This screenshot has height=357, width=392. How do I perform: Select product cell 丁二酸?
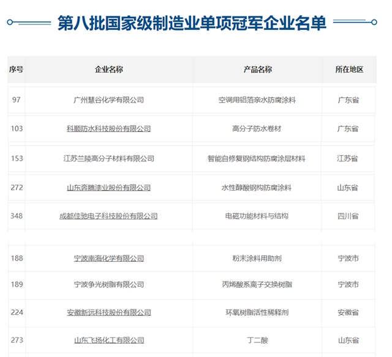pyautogui.click(x=257, y=340)
